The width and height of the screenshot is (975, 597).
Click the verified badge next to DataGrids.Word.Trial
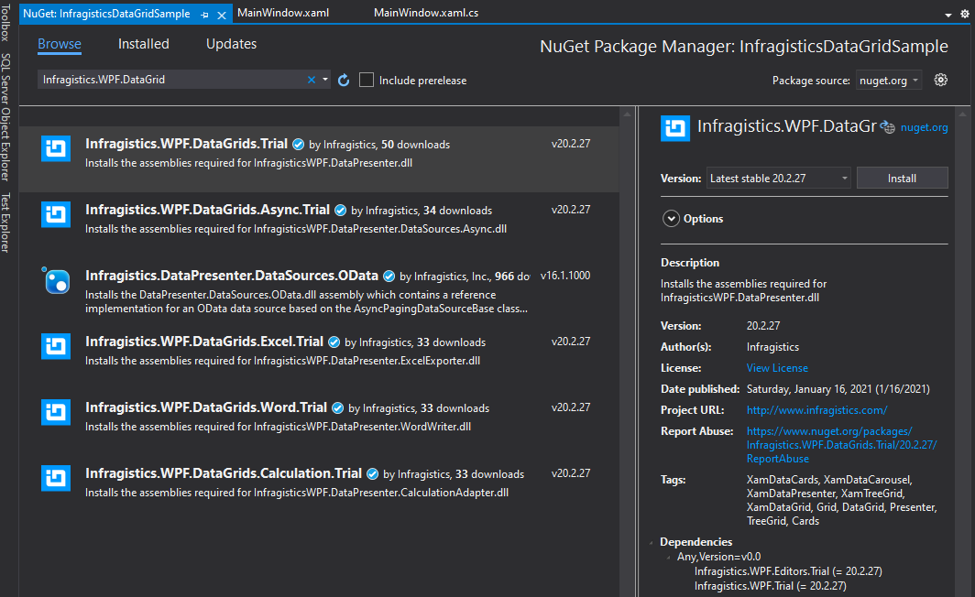[337, 407]
